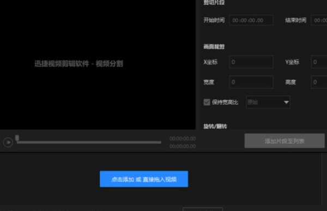
Task: Click the 宽度 input box
Action: click(x=251, y=82)
